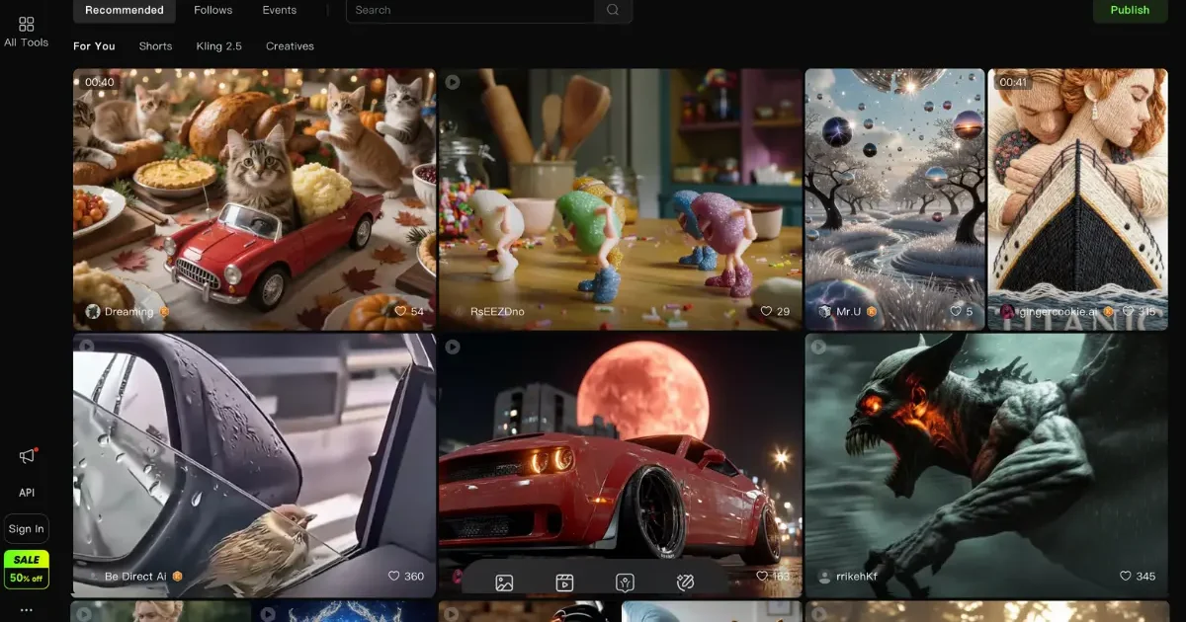1186x622 pixels.
Task: Select the Kling 2.5 filter
Action: (x=218, y=46)
